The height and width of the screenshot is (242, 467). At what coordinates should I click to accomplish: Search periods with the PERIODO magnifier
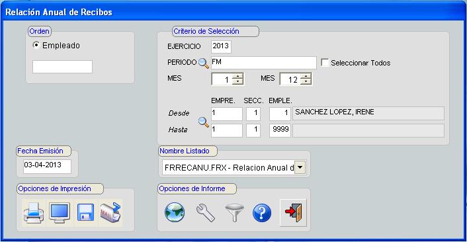(x=204, y=63)
